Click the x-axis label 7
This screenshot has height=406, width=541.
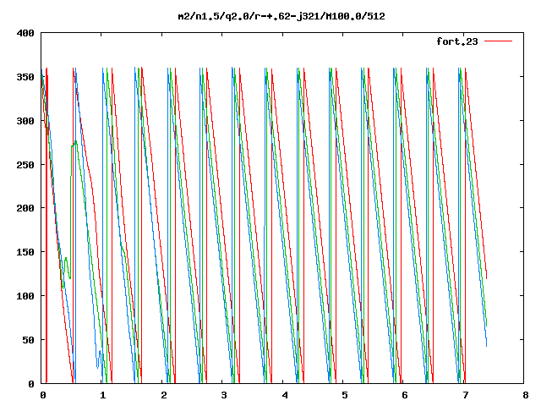pos(466,395)
